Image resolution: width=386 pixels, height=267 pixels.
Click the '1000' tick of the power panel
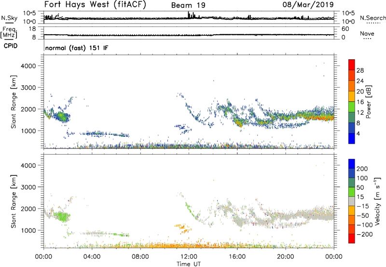coord(28,131)
